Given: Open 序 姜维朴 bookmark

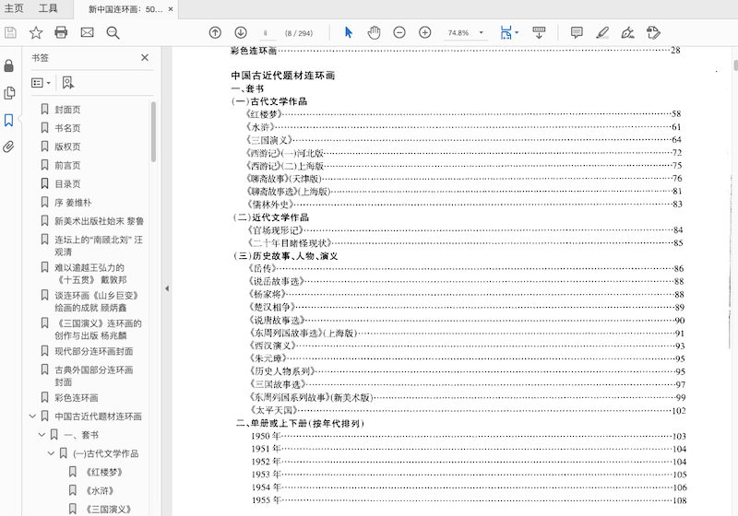Looking at the screenshot, I should click(x=73, y=203).
